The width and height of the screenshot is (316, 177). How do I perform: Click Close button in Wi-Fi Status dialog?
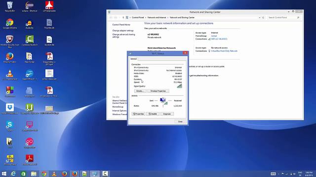pos(180,121)
